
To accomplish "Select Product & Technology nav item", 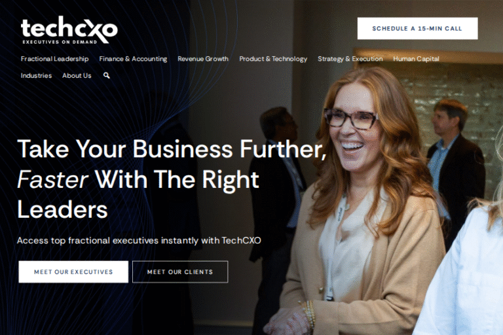I will point(273,59).
